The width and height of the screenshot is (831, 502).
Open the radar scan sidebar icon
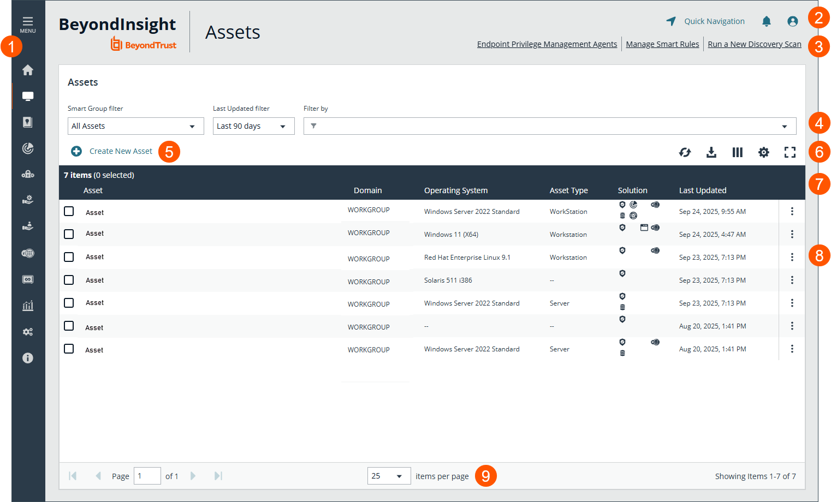coord(28,148)
